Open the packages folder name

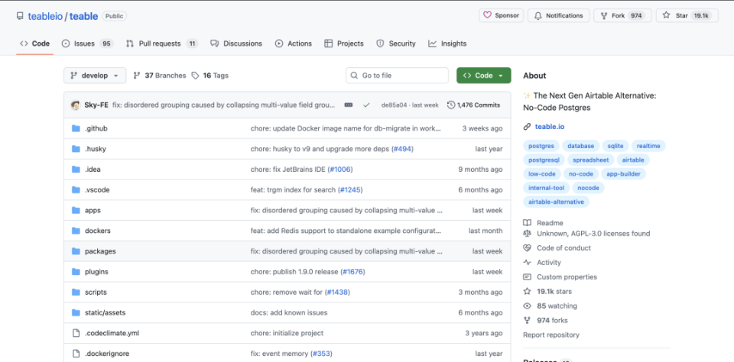(x=100, y=251)
